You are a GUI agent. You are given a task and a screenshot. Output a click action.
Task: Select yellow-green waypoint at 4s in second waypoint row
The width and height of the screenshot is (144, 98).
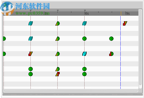(57, 38)
